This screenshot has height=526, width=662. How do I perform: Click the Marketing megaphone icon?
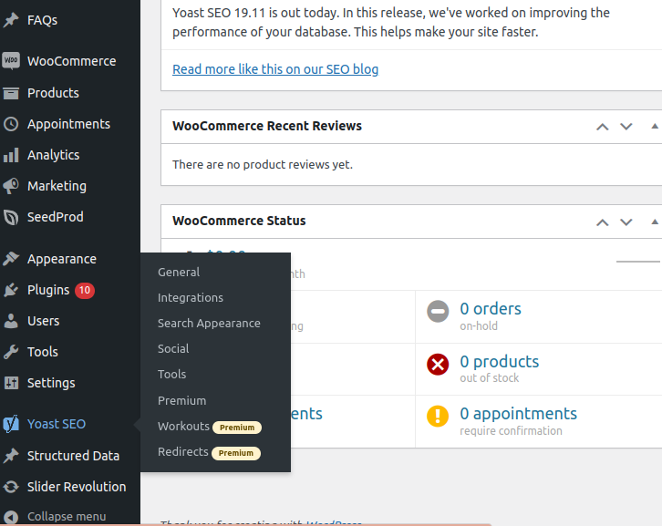pos(11,186)
